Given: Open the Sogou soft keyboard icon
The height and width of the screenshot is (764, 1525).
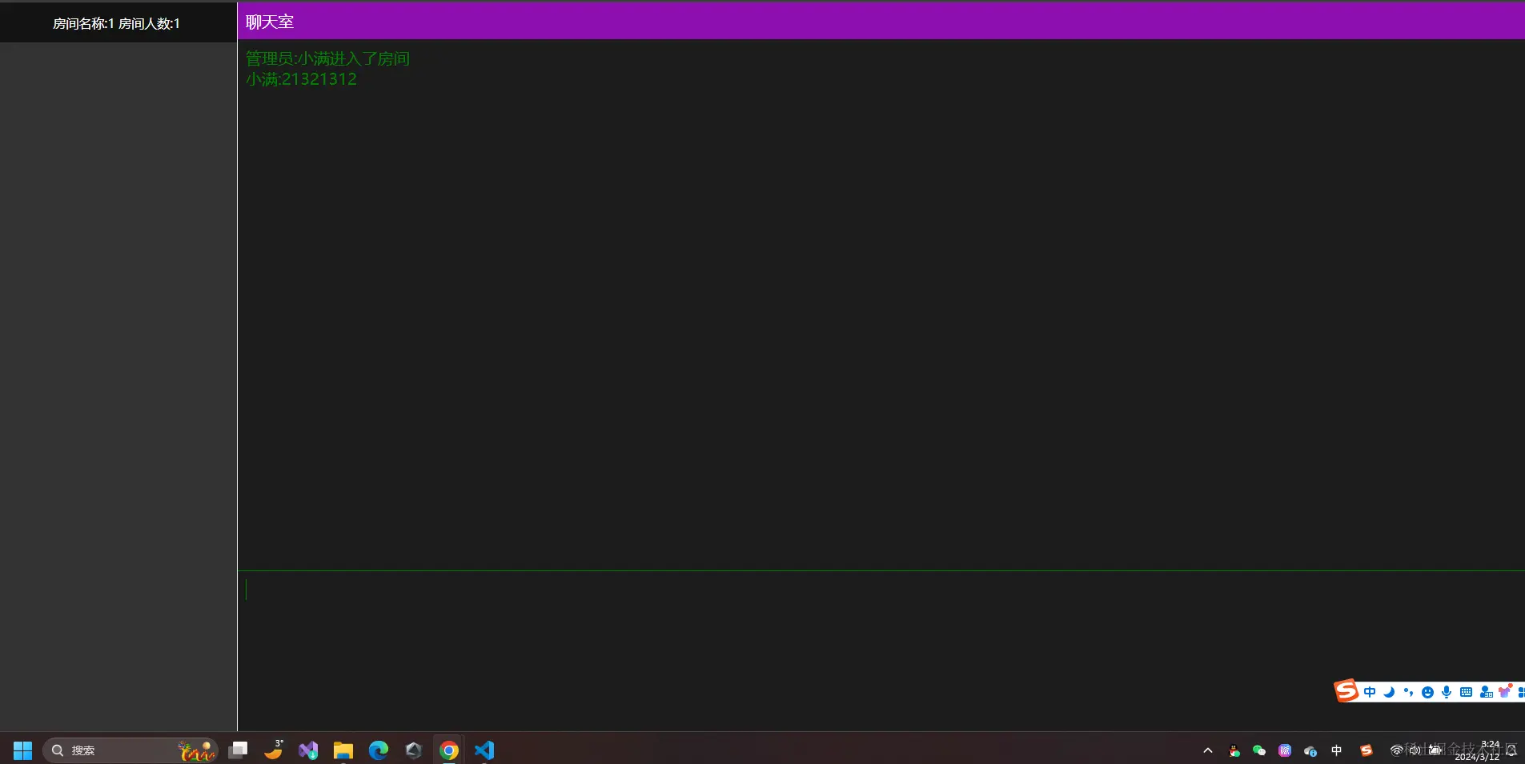Looking at the screenshot, I should pyautogui.click(x=1466, y=692).
